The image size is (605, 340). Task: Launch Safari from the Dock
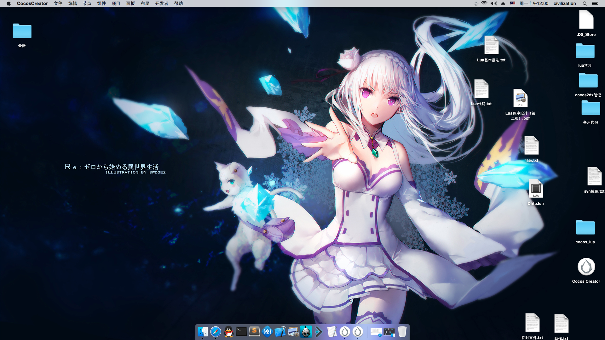tap(216, 332)
